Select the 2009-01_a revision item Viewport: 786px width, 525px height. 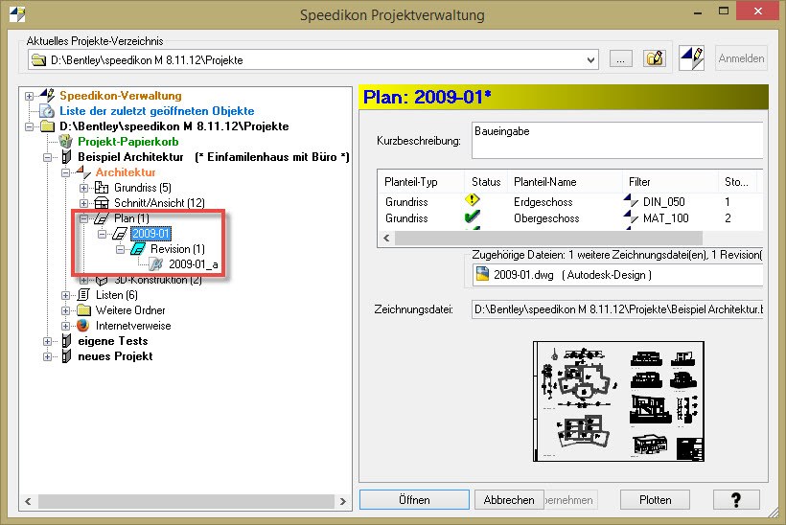[193, 264]
